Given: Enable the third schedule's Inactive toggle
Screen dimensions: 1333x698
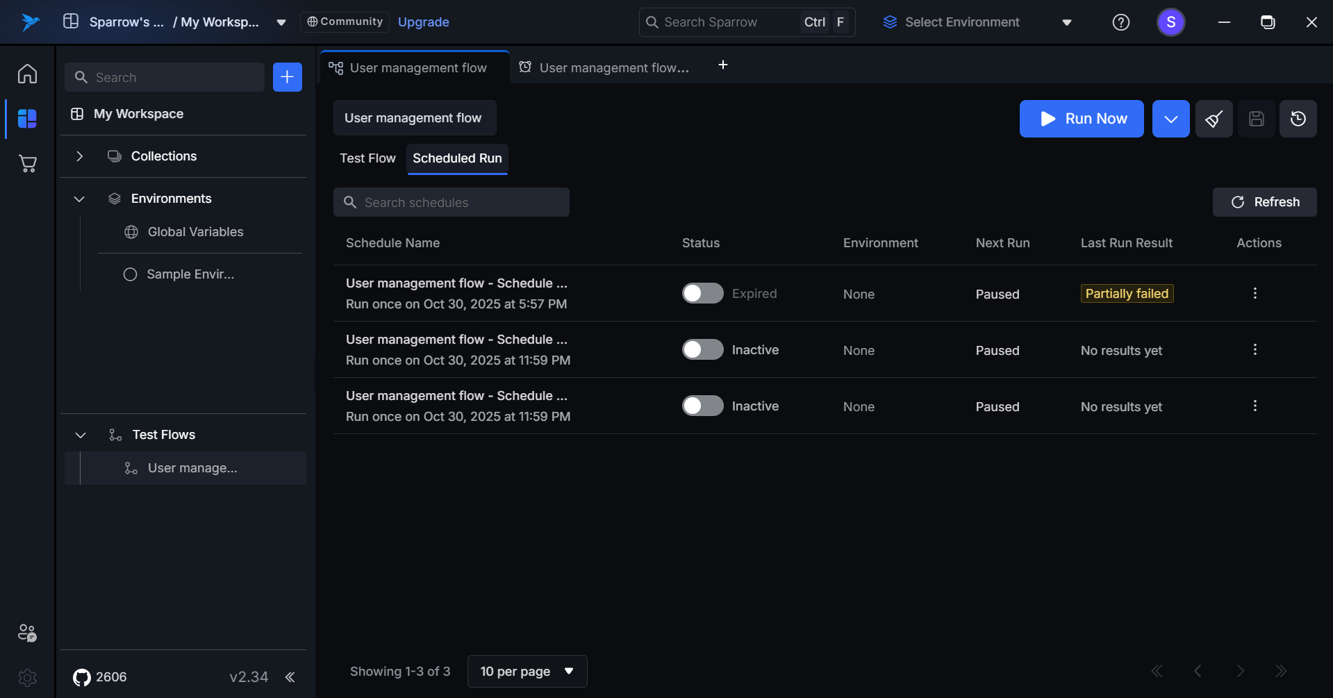Looking at the screenshot, I should tap(702, 406).
